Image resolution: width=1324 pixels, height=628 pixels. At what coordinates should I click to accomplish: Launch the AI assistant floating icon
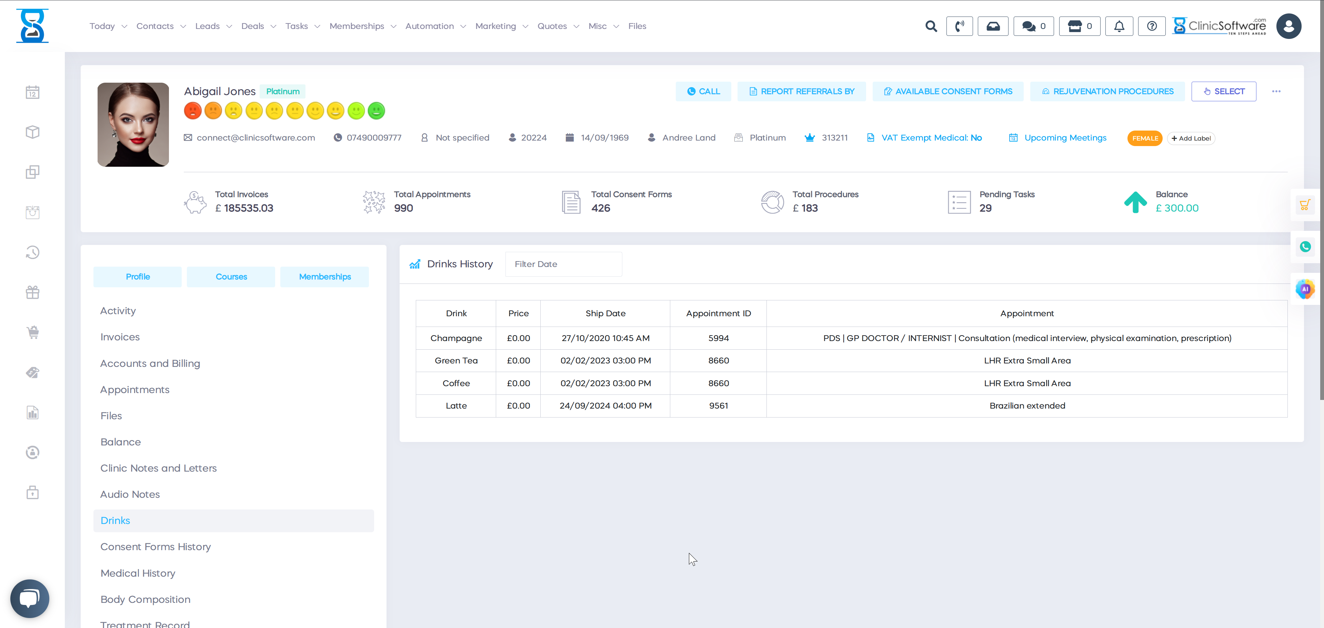click(x=1305, y=289)
